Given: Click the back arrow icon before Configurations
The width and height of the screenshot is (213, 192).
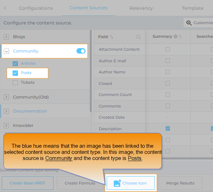Looking at the screenshot, I should click(5, 8).
